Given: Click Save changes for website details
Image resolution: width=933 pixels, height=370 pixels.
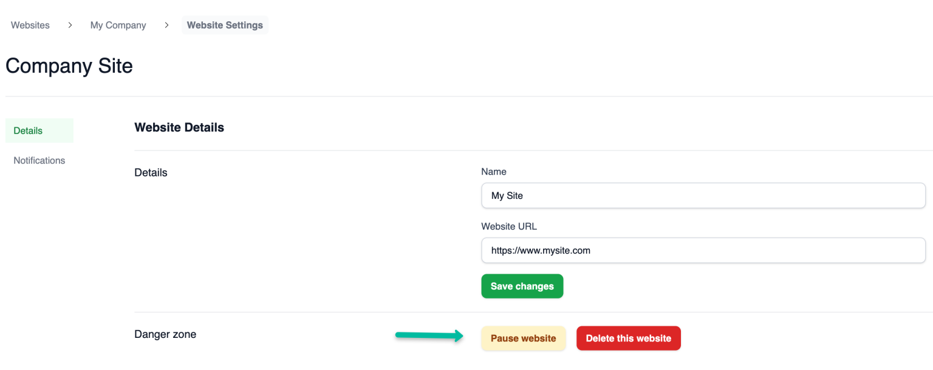Looking at the screenshot, I should (522, 286).
